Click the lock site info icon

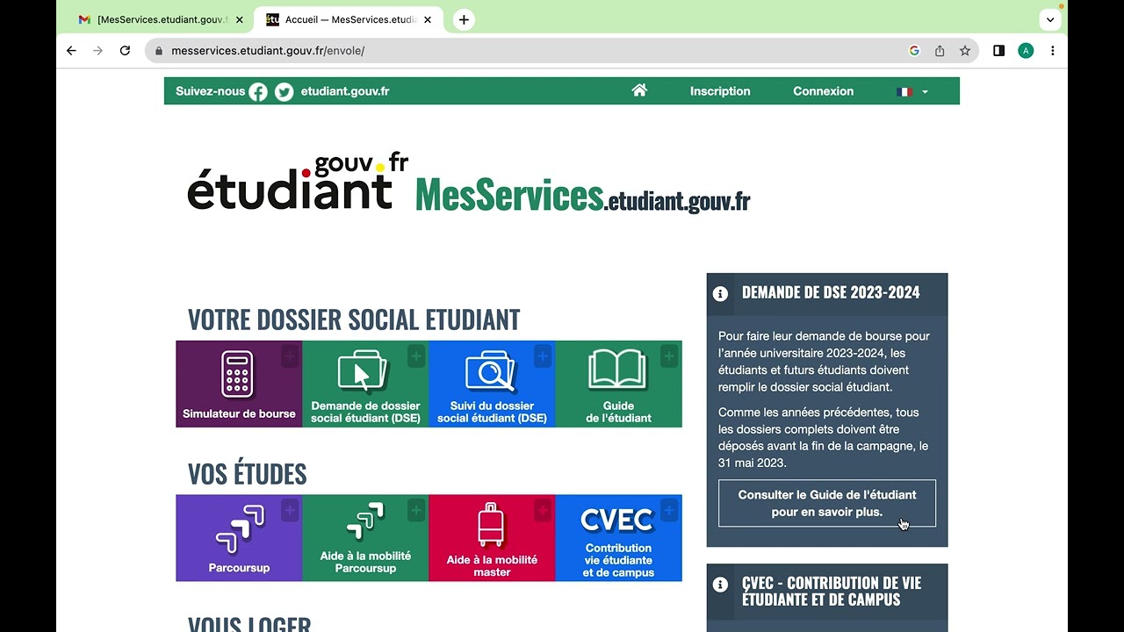[159, 51]
